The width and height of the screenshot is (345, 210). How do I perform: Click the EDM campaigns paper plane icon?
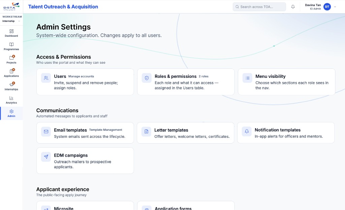point(46,157)
